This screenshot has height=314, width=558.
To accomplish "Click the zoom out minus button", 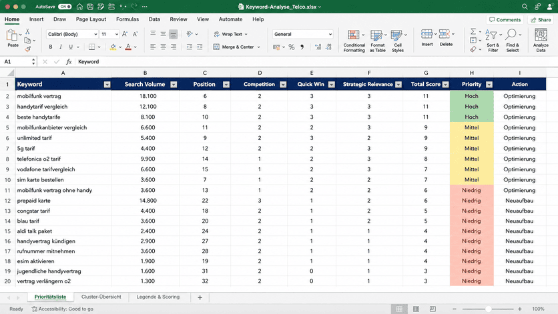I will coord(455,309).
